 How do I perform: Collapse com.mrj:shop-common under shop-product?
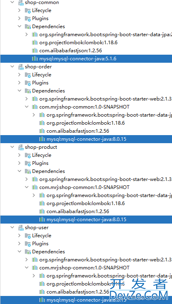click(x=26, y=187)
